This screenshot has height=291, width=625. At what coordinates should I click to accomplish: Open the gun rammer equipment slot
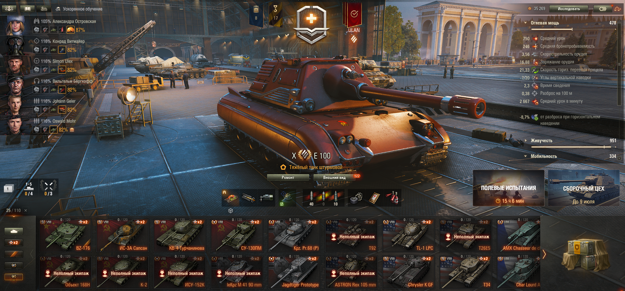click(x=248, y=197)
